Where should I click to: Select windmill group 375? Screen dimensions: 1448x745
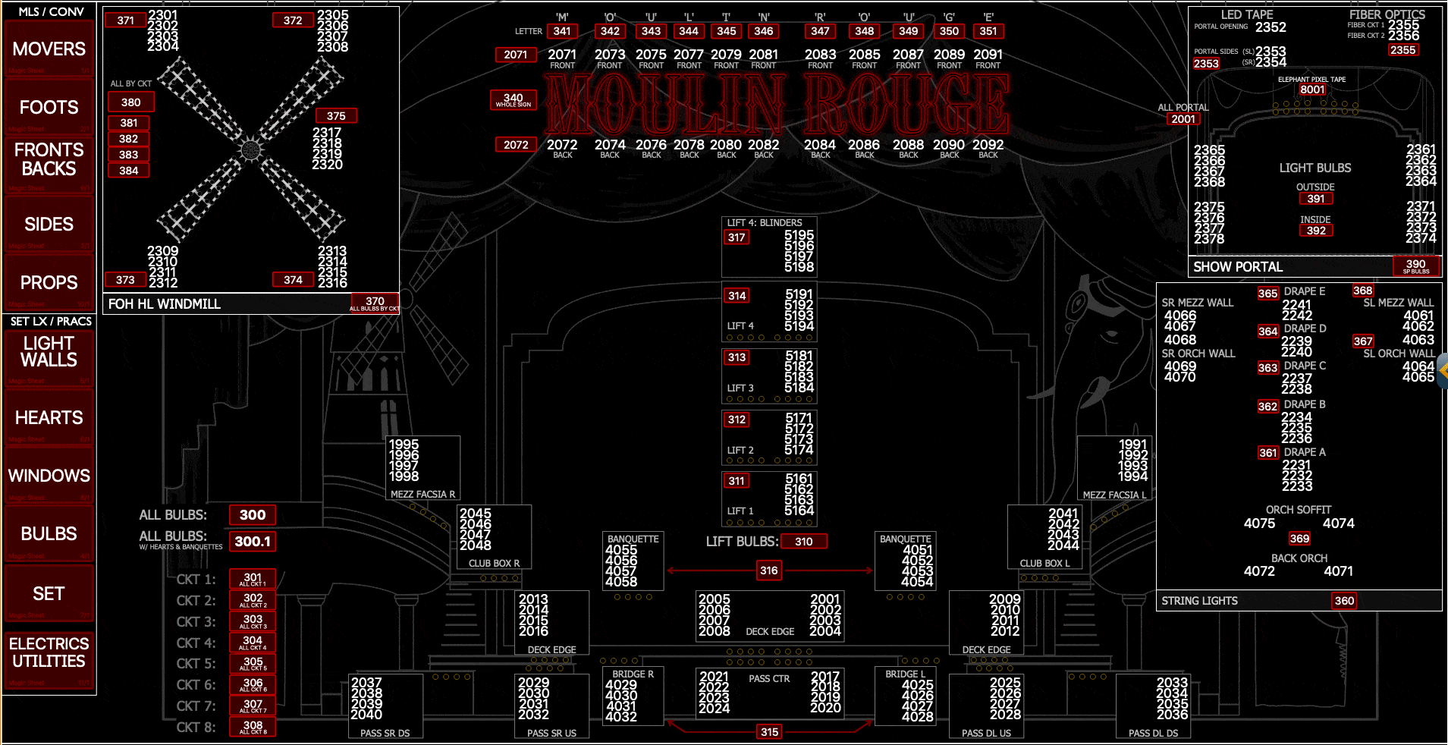tap(336, 116)
